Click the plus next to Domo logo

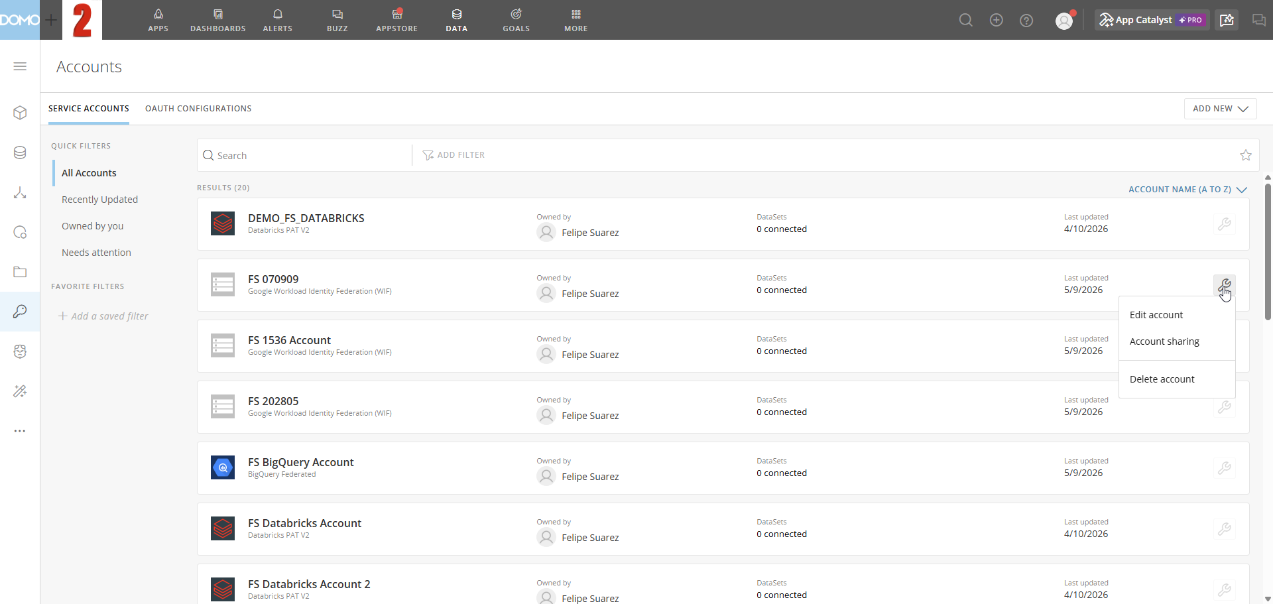coord(51,20)
